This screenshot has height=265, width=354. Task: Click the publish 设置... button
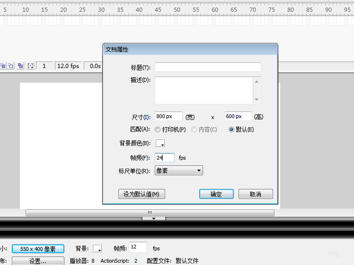click(38, 261)
